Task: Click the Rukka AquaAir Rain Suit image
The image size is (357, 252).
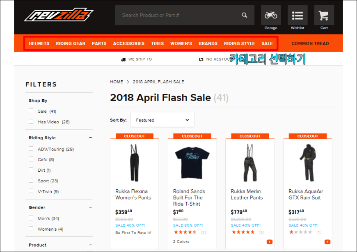Action: click(308, 163)
